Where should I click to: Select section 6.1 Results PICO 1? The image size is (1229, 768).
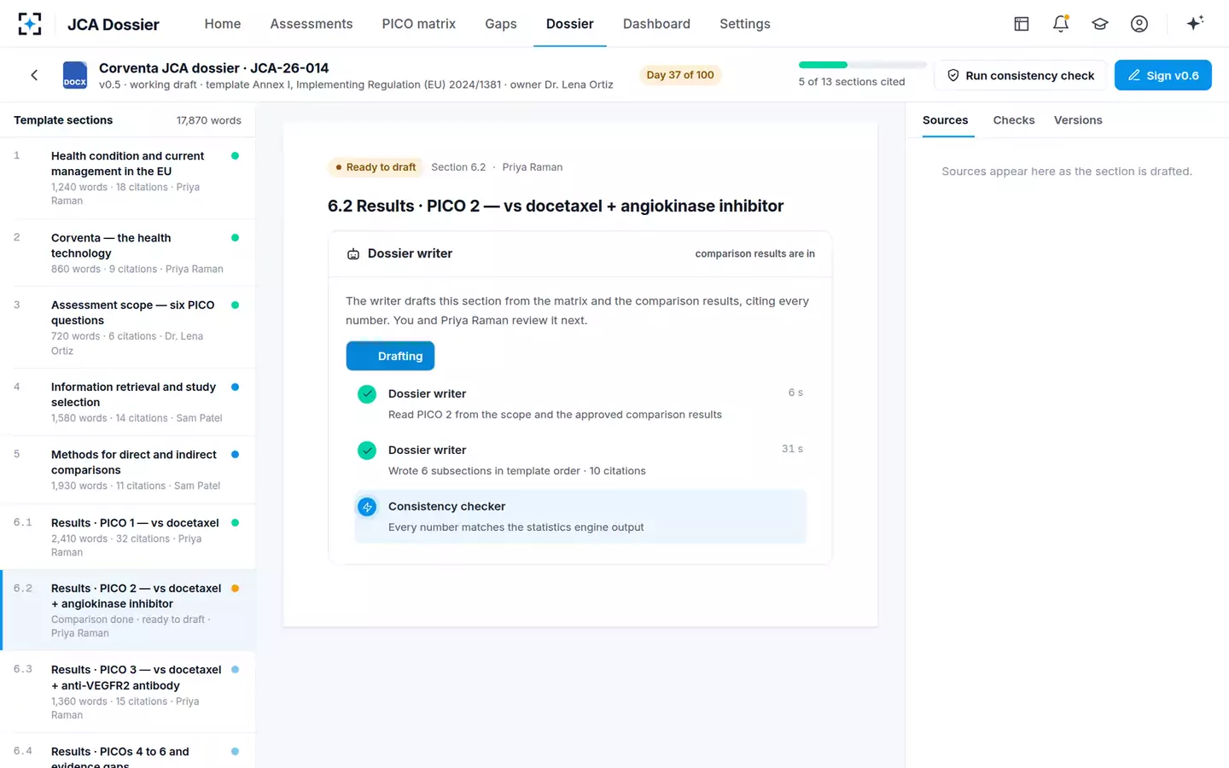(x=128, y=537)
